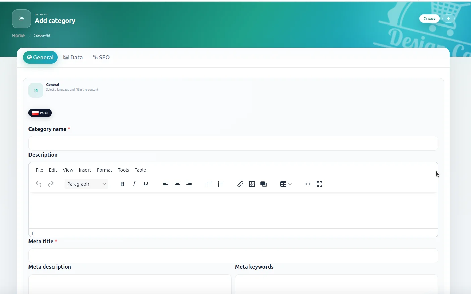
Task: Focus the Meta title input field
Action: pyautogui.click(x=233, y=256)
